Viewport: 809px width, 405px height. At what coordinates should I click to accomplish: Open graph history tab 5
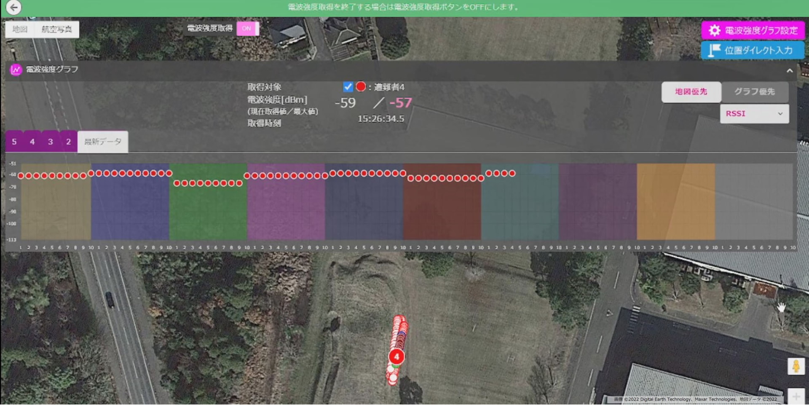pyautogui.click(x=14, y=142)
